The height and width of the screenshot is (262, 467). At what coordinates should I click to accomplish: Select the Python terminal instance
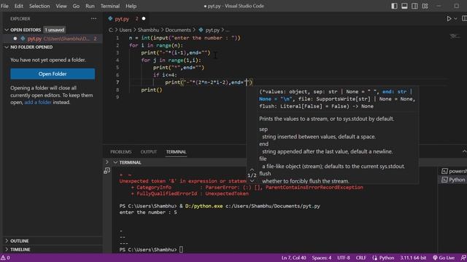454,180
